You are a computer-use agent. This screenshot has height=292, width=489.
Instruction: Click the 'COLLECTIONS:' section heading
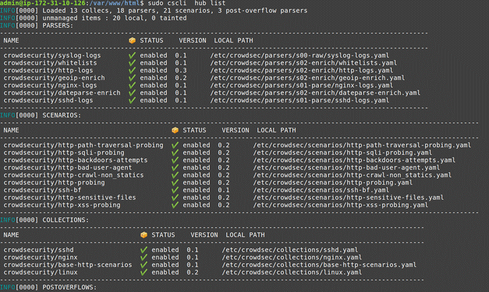click(x=66, y=220)
